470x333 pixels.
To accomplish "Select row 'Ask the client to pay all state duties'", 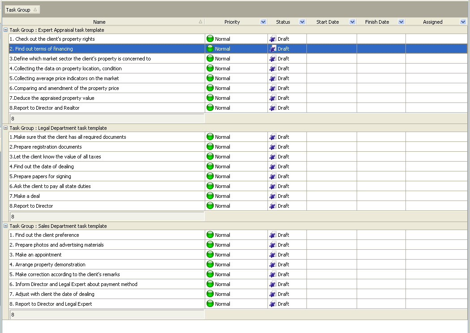I will tap(52, 186).
